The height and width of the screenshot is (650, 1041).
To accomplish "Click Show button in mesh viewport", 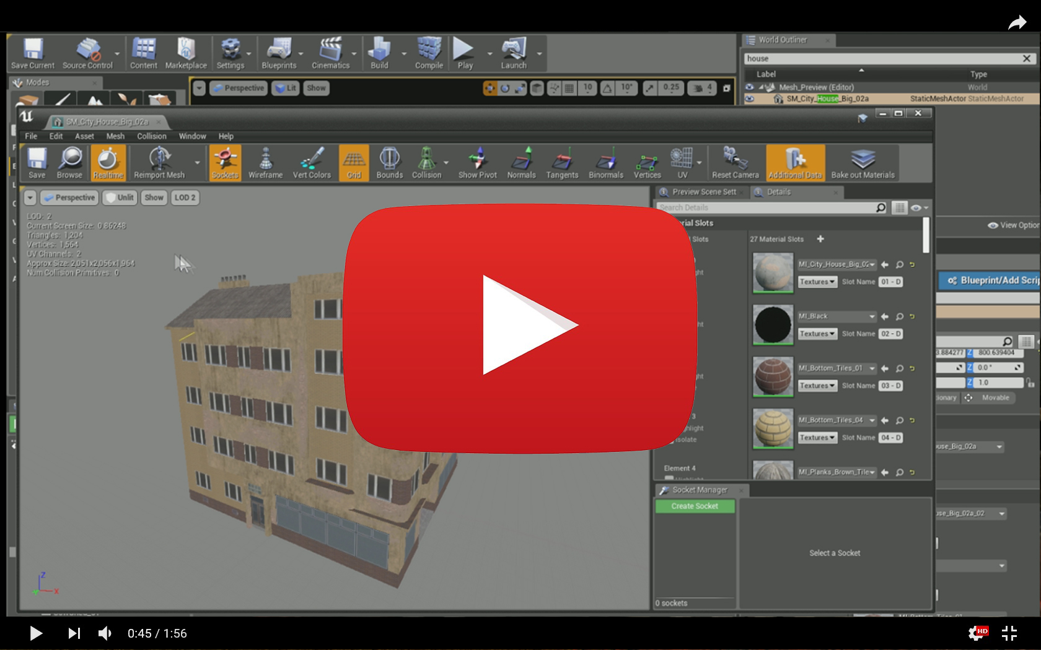I will coord(154,197).
